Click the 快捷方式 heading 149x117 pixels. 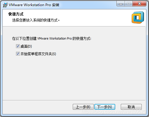[x=16, y=14]
